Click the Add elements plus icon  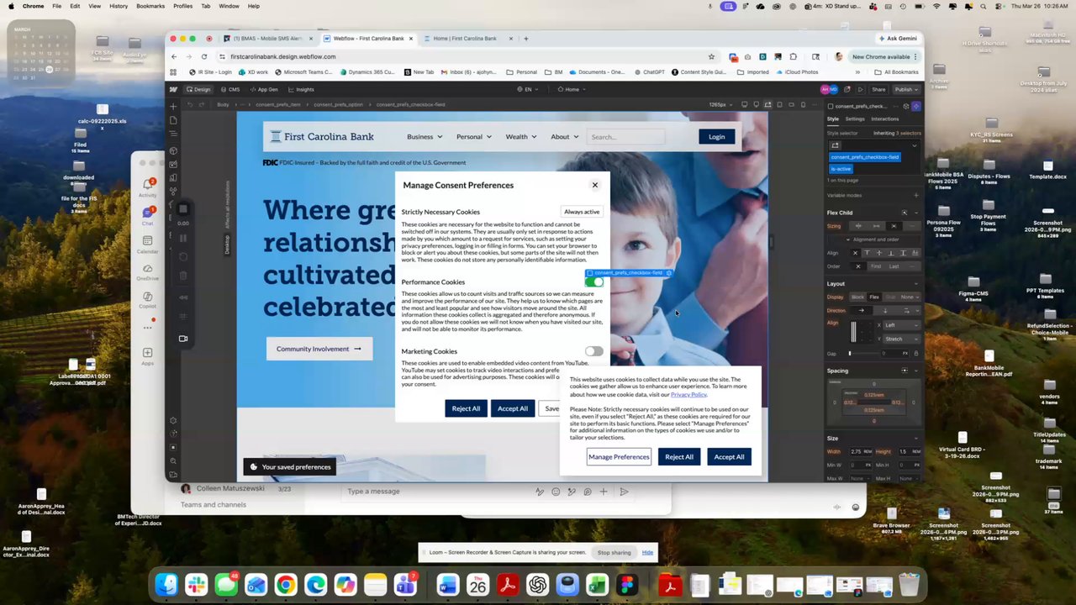point(173,106)
